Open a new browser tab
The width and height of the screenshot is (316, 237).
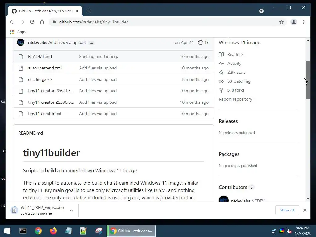[x=89, y=11]
